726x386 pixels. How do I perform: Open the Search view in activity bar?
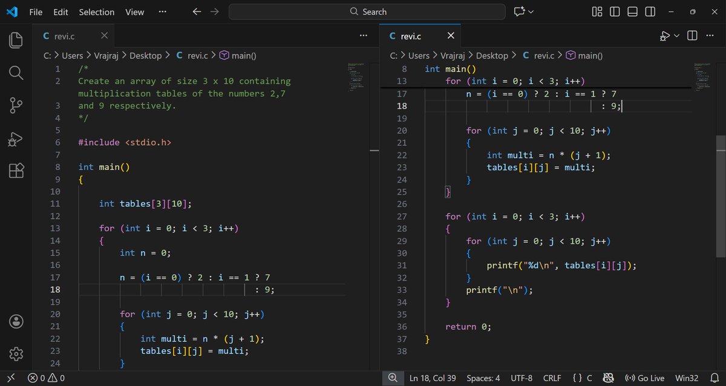point(16,73)
